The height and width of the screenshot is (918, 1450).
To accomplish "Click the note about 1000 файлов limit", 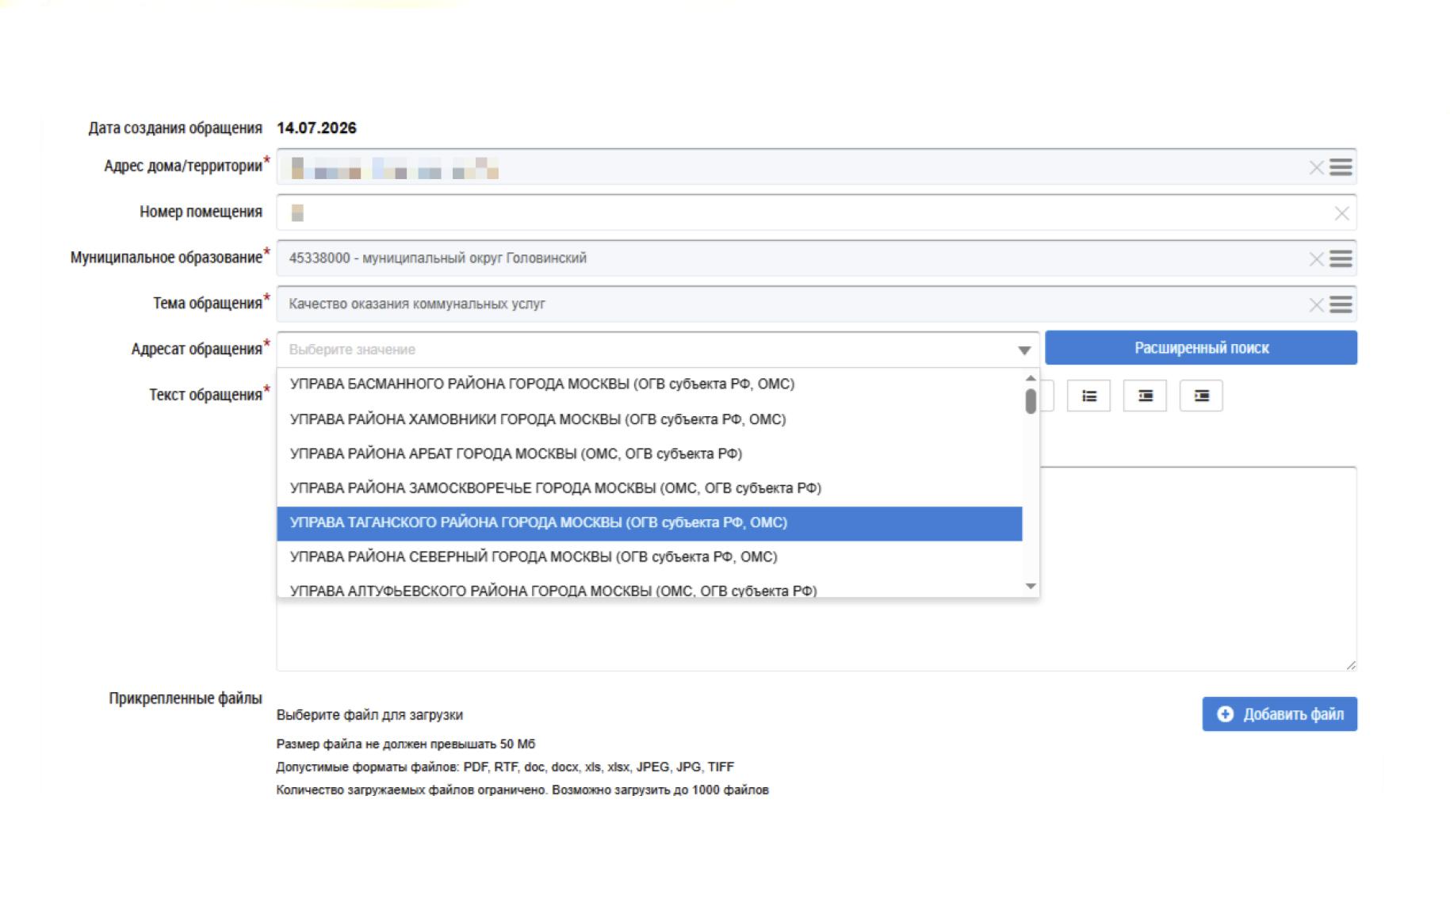I will [x=522, y=790].
